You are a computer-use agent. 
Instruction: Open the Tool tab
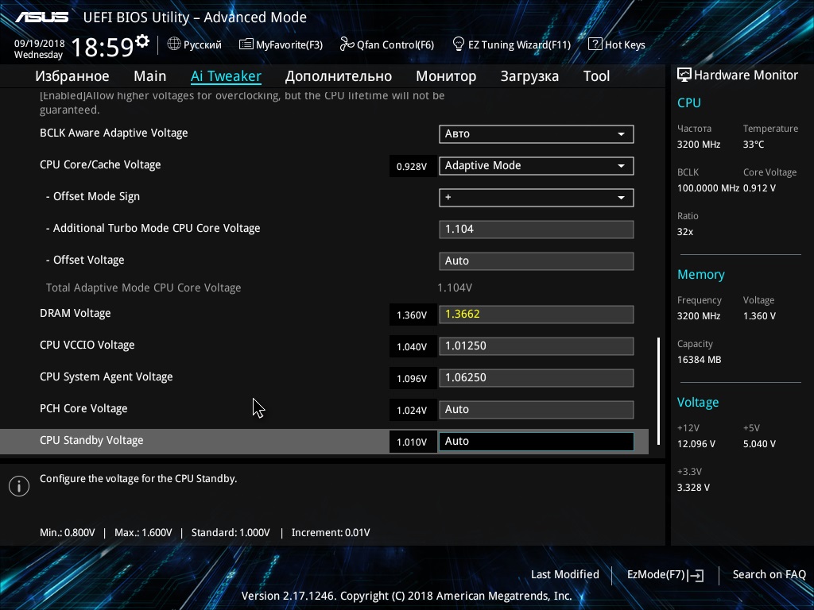[596, 76]
